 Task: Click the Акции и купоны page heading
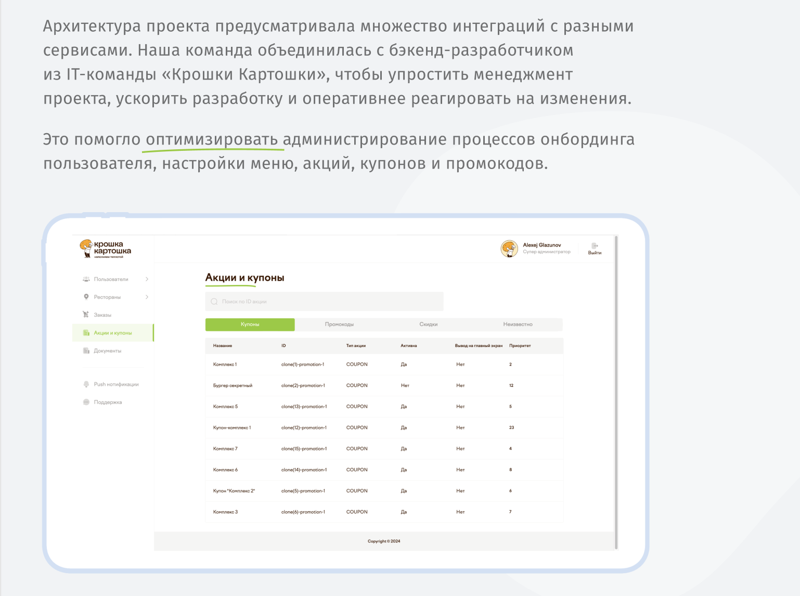pyautogui.click(x=245, y=278)
